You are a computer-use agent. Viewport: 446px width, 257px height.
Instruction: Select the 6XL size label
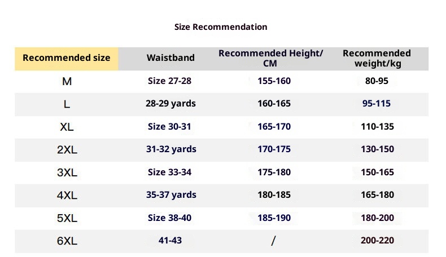pos(67,241)
